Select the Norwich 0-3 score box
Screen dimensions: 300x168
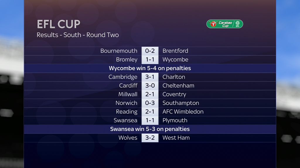pyautogui.click(x=150, y=103)
